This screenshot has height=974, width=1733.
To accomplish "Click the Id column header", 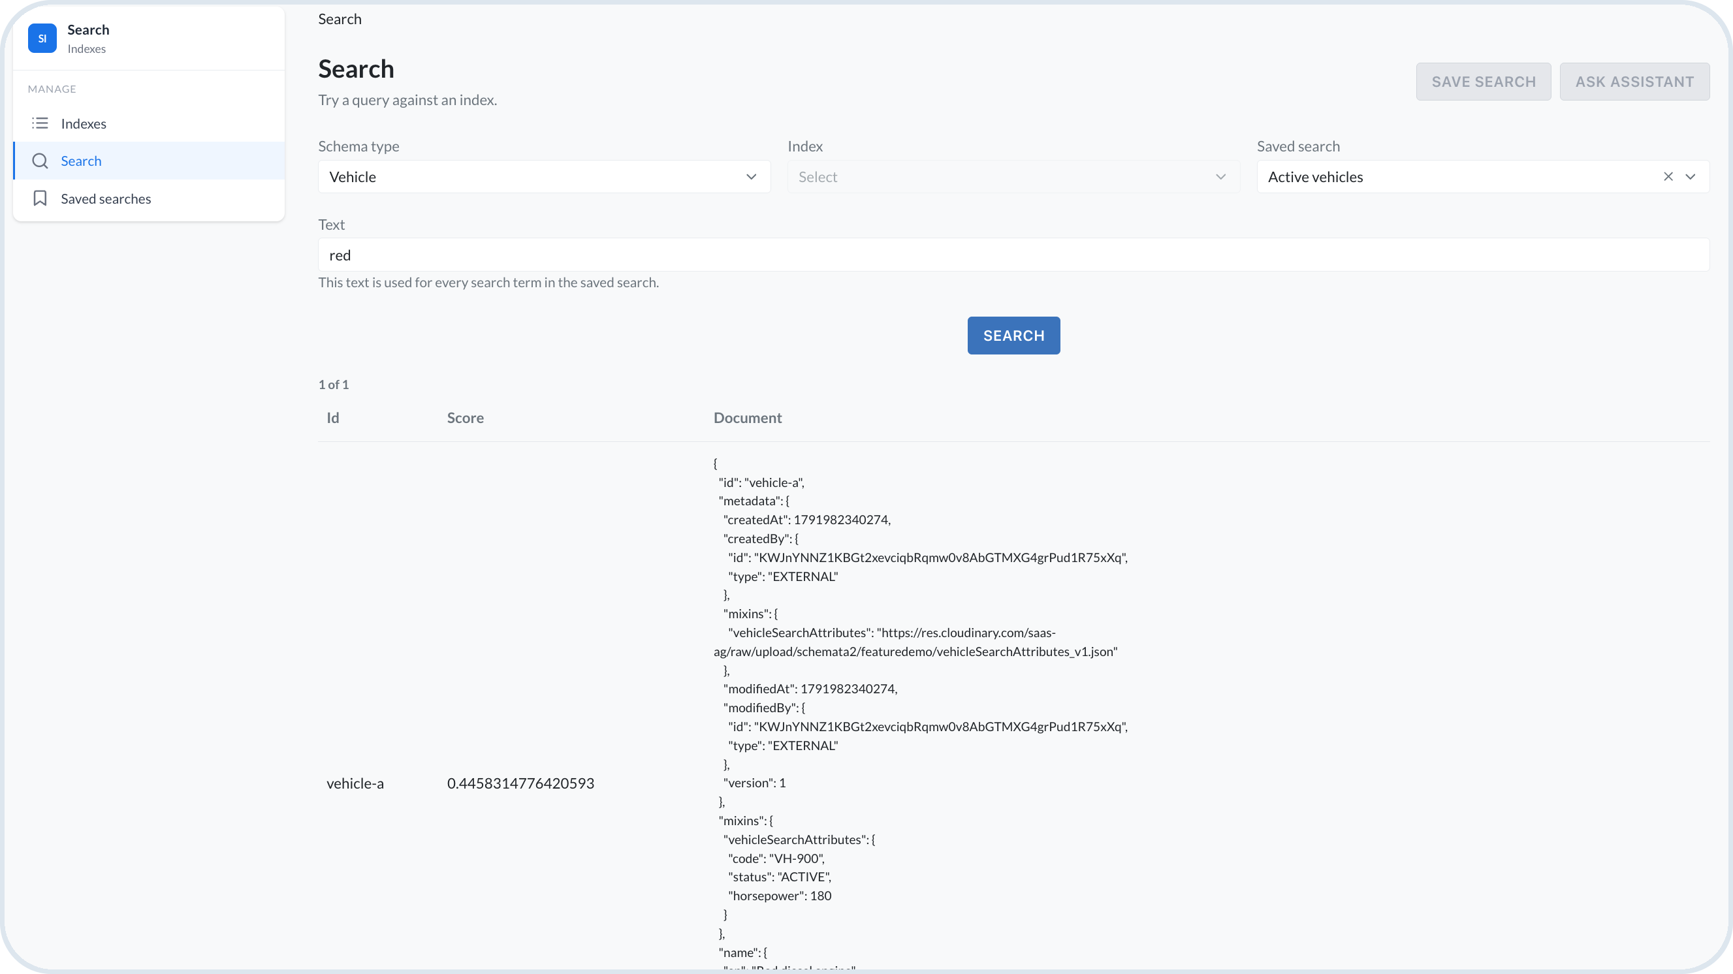I will pos(333,418).
